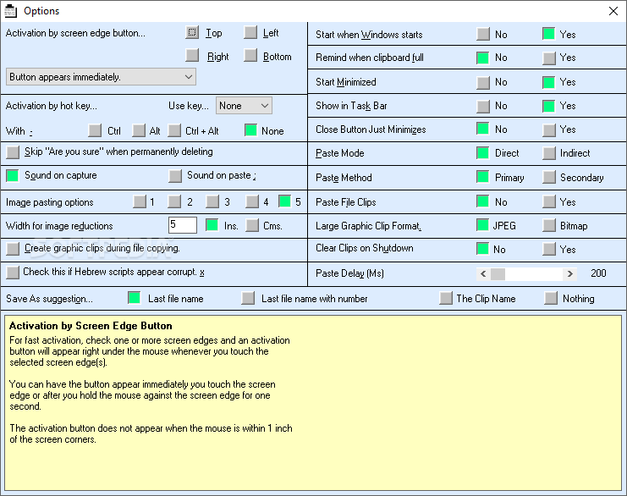Select None as hot key modifier
The width and height of the screenshot is (627, 496).
(x=250, y=130)
